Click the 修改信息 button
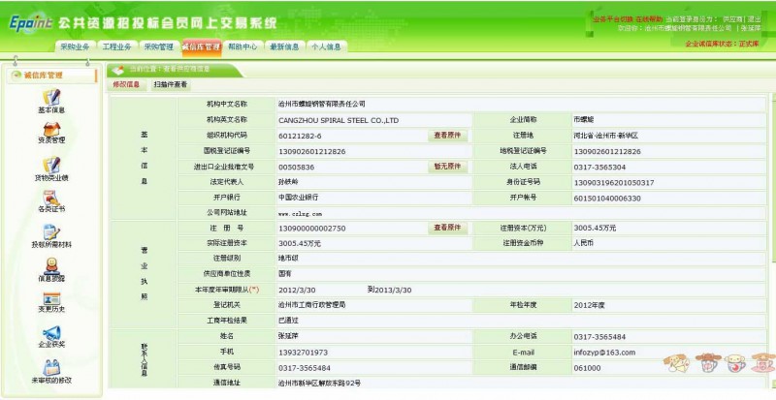776x400 pixels. pyautogui.click(x=126, y=85)
